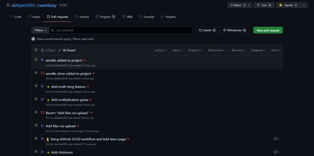Expand the Milestones filter dropdown
This screenshot has height=156, width=314.
(216, 50)
